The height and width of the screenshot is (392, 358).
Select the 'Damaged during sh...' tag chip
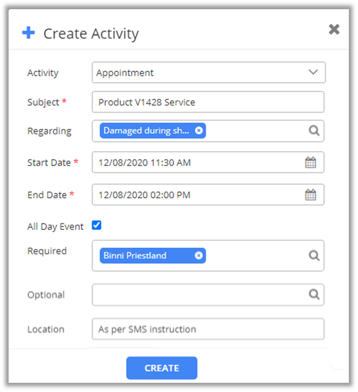coord(147,130)
